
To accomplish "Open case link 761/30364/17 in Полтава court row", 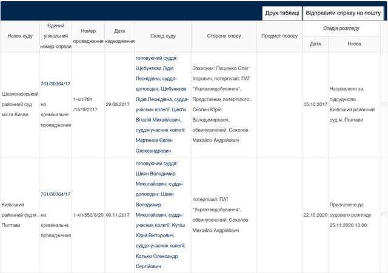I will pyautogui.click(x=56, y=194).
